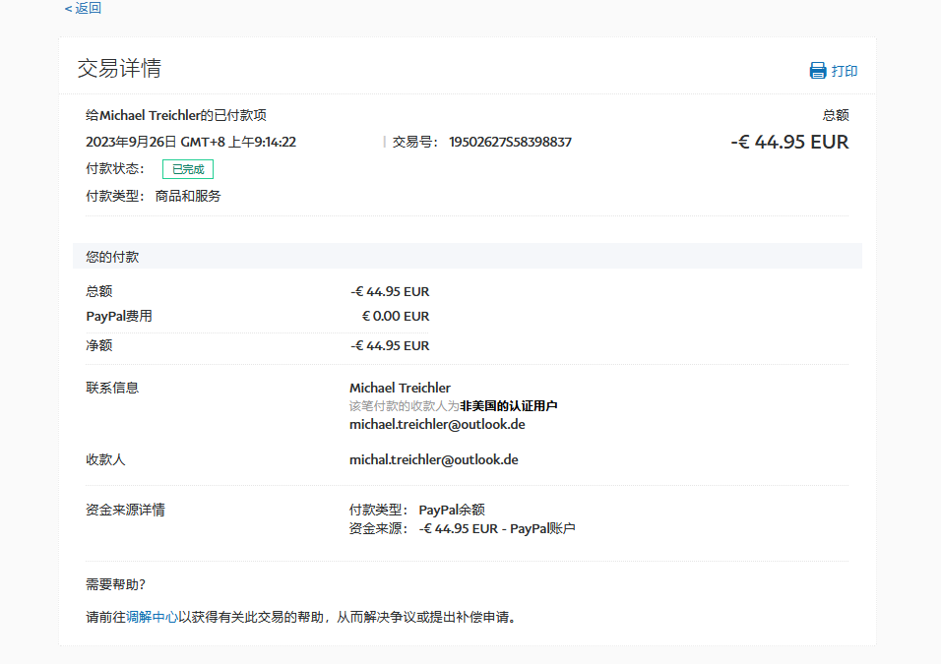Viewport: 941px width, 664px height.
Task: Click recipient email michal.treichler@outlook.de
Action: pyautogui.click(x=433, y=459)
